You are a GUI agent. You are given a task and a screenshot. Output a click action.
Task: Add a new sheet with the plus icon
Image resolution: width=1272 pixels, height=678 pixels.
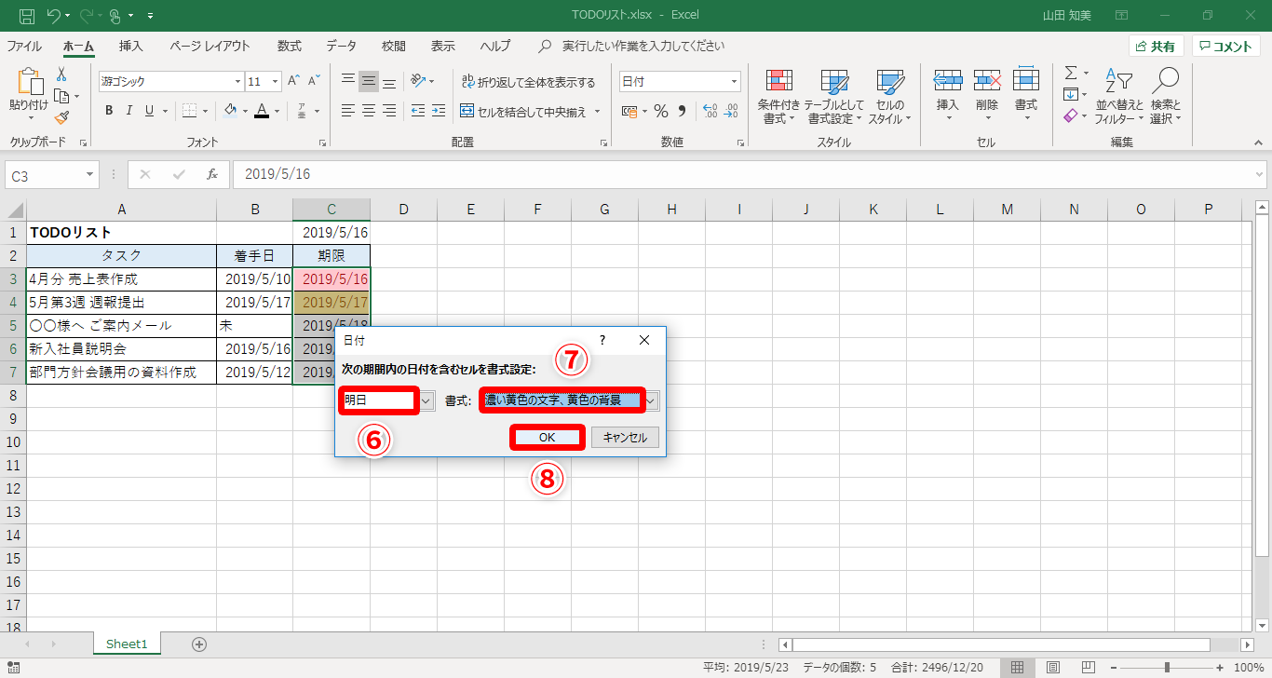pyautogui.click(x=198, y=644)
